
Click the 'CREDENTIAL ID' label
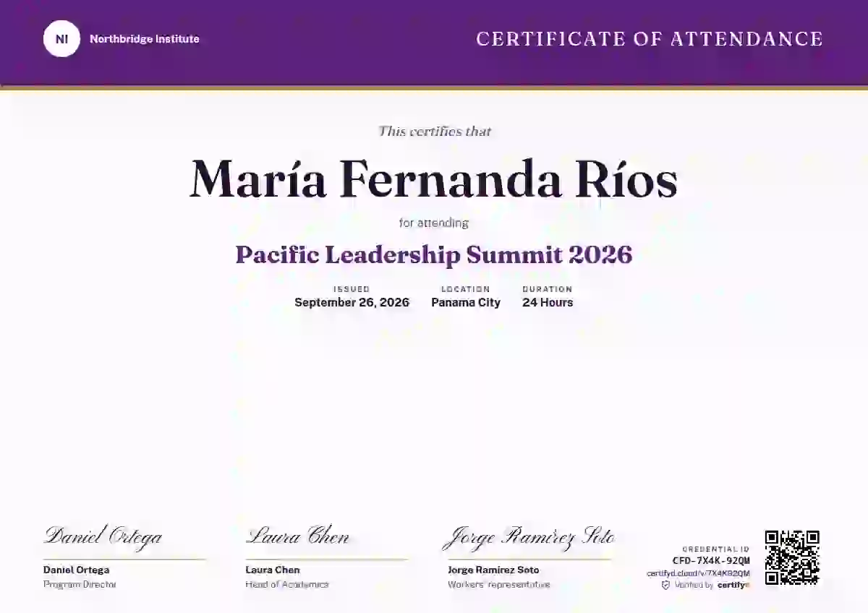tap(716, 549)
